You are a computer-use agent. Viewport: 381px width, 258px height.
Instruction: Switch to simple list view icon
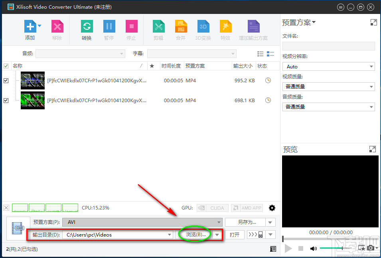(260, 54)
